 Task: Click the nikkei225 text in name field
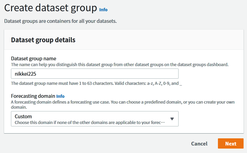click(25, 74)
